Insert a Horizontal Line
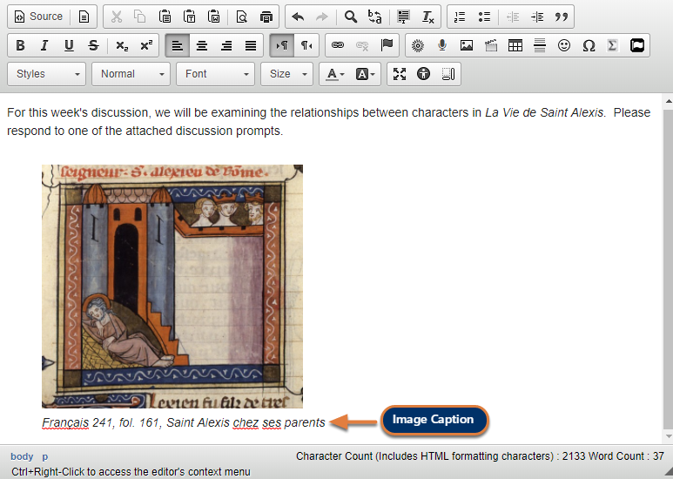Image resolution: width=673 pixels, height=479 pixels. pyautogui.click(x=540, y=45)
